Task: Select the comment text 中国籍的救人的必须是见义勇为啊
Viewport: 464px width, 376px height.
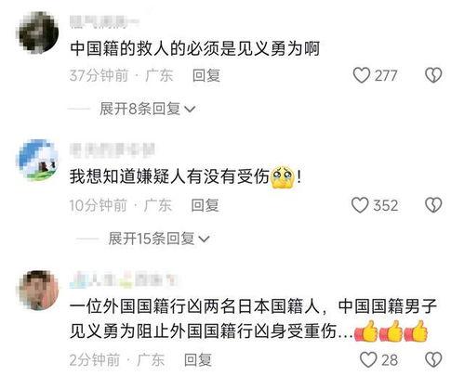Action: tap(194, 48)
